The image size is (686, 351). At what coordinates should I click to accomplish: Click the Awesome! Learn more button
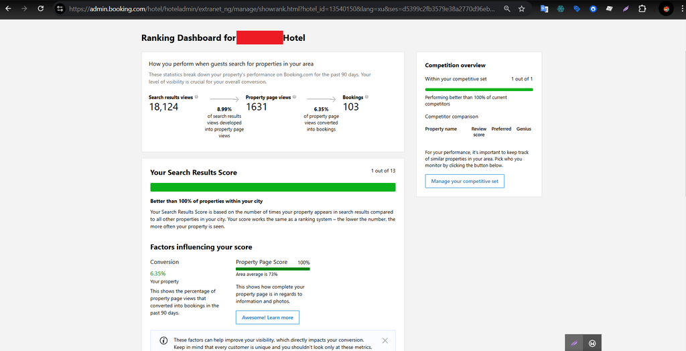pyautogui.click(x=267, y=318)
